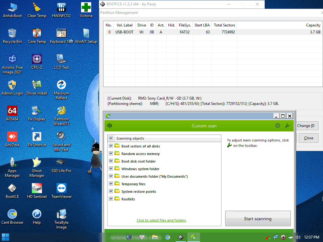
Task: Open the Keyboard Test utility
Action: click(x=62, y=36)
